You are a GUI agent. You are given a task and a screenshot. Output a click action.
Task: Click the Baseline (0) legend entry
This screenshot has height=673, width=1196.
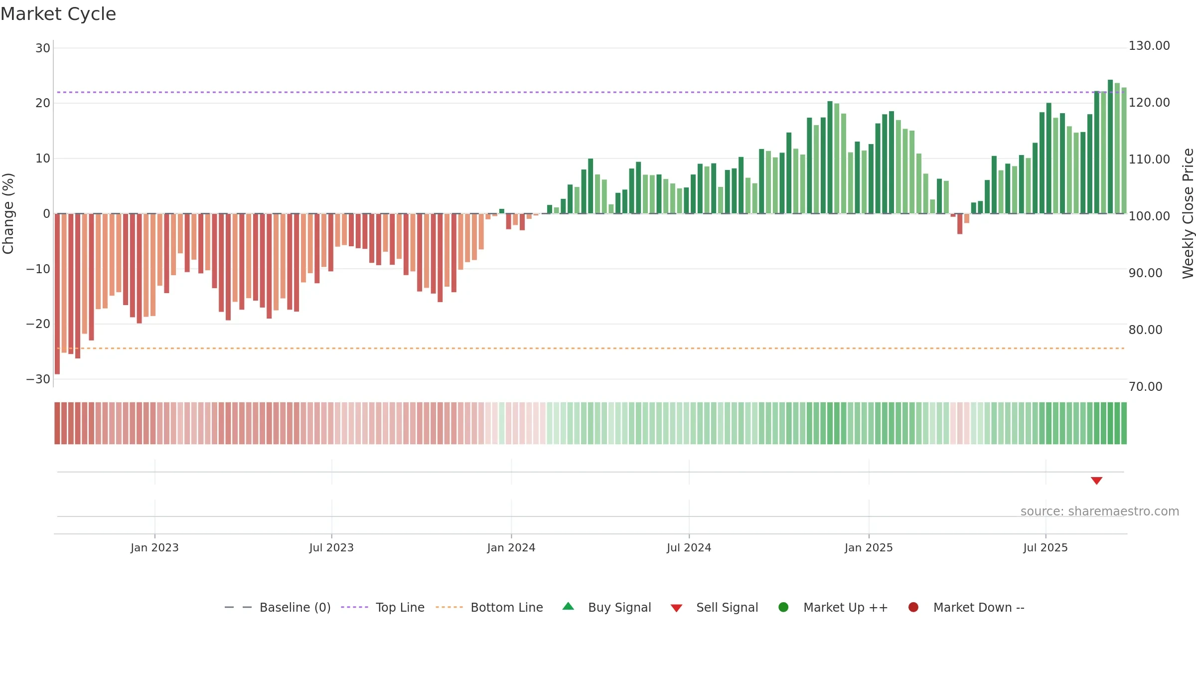pyautogui.click(x=278, y=607)
